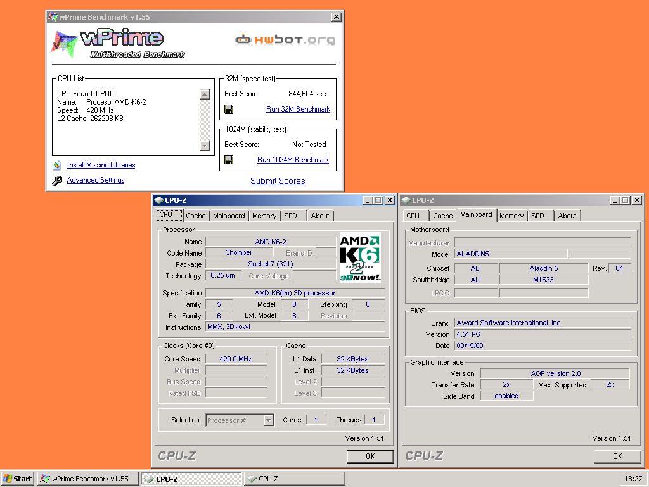
Task: Open Memory tab in right CPU-Z window
Action: 511,216
